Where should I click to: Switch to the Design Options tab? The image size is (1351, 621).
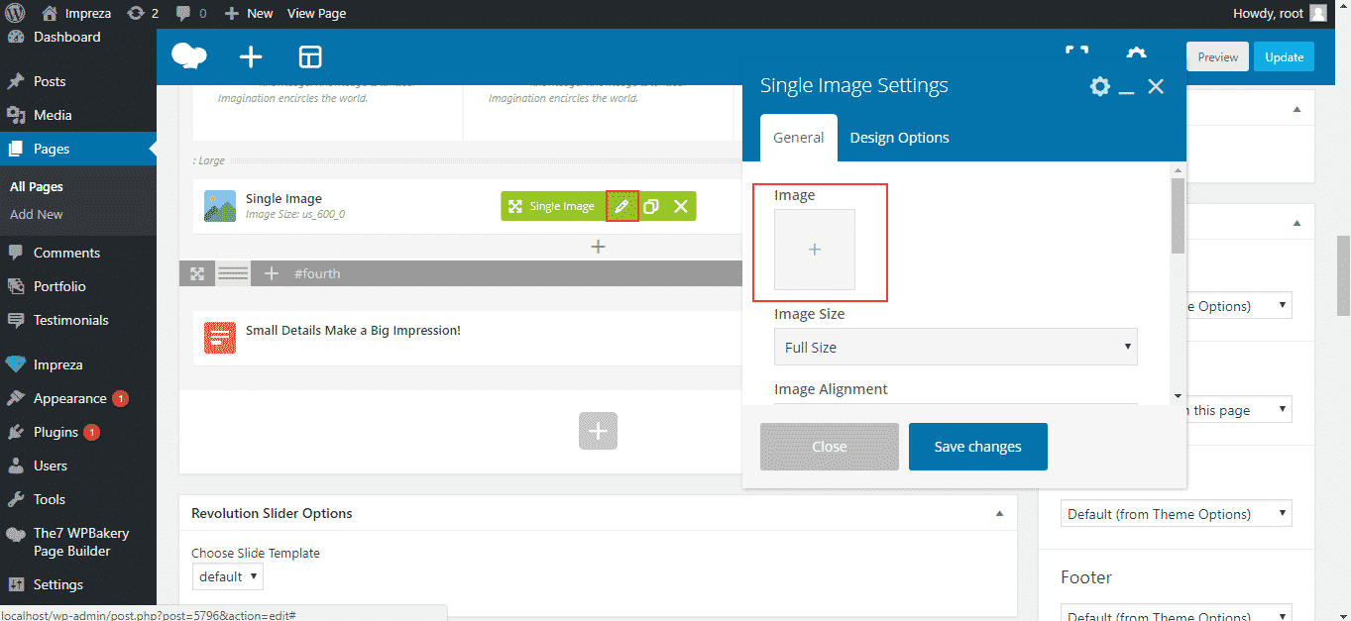click(x=900, y=138)
